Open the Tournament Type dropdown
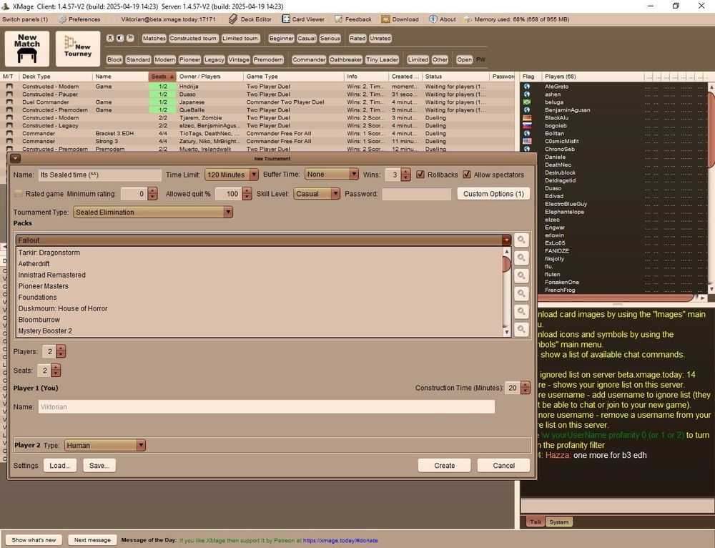This screenshot has width=715, height=548. pyautogui.click(x=228, y=212)
